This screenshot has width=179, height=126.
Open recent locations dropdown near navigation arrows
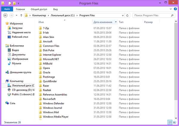click(x=16, y=15)
